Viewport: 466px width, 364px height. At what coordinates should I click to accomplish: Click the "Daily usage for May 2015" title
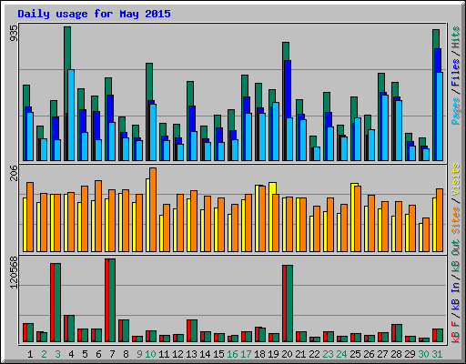coord(94,14)
